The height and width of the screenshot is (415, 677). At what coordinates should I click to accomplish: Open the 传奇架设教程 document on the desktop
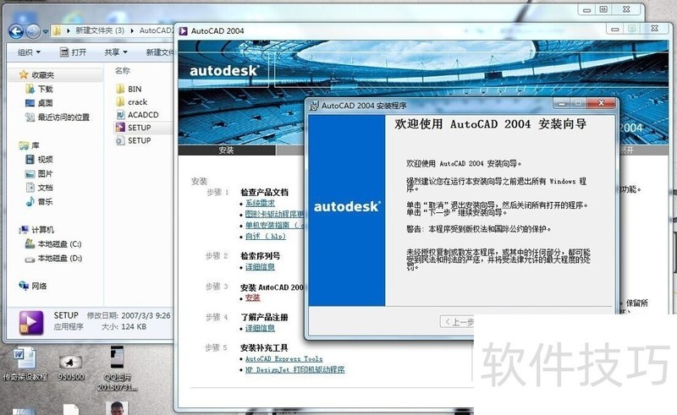tap(25, 363)
